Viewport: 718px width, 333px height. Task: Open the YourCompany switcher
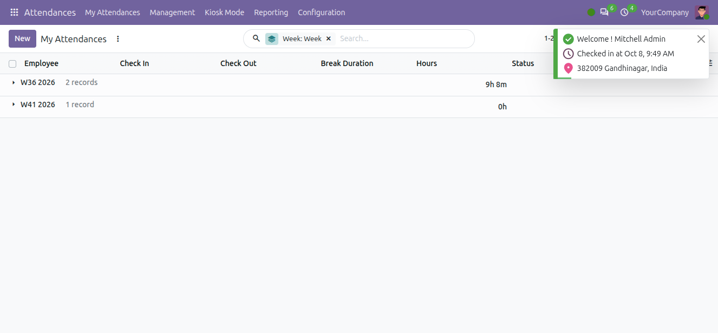(665, 12)
